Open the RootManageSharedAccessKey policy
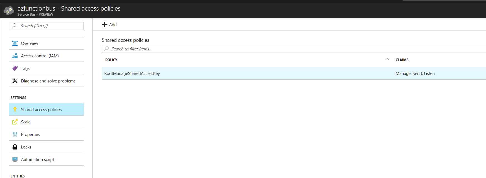 (132, 74)
